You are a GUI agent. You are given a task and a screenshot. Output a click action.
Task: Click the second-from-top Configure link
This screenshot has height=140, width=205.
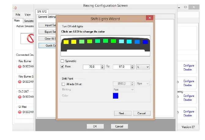point(189,81)
